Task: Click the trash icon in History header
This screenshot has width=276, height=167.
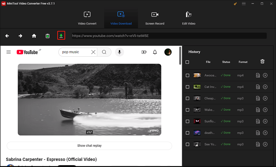Action: 262,61
